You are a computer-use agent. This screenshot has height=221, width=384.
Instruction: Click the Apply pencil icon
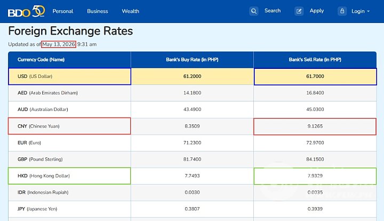click(x=299, y=11)
